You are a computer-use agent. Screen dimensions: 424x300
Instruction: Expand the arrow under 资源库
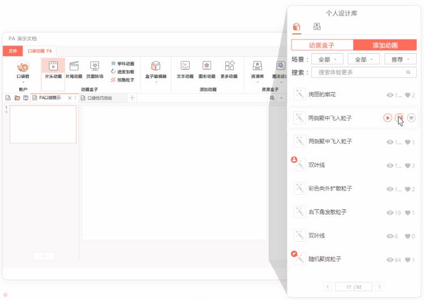258,82
